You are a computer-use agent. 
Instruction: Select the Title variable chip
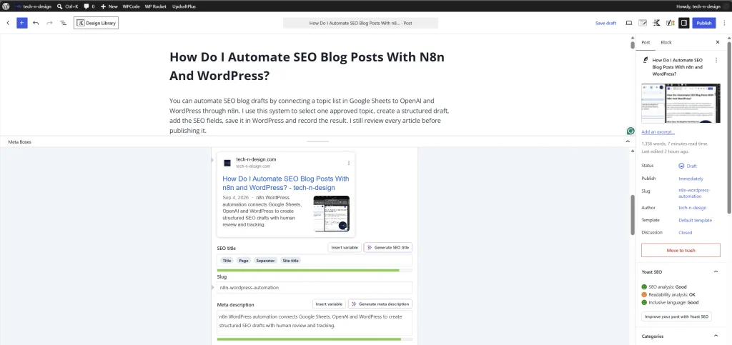[x=227, y=261]
